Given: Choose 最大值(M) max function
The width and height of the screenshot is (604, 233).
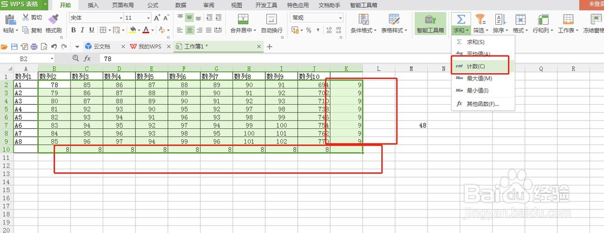Looking at the screenshot, I should pyautogui.click(x=483, y=78).
